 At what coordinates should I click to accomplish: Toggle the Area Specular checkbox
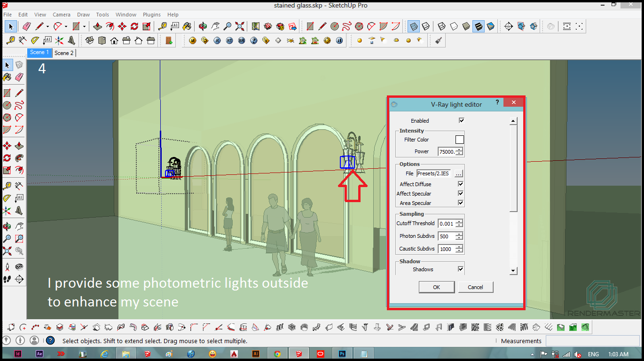click(x=461, y=203)
